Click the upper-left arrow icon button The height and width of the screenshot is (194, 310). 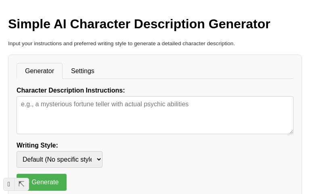tap(21, 184)
